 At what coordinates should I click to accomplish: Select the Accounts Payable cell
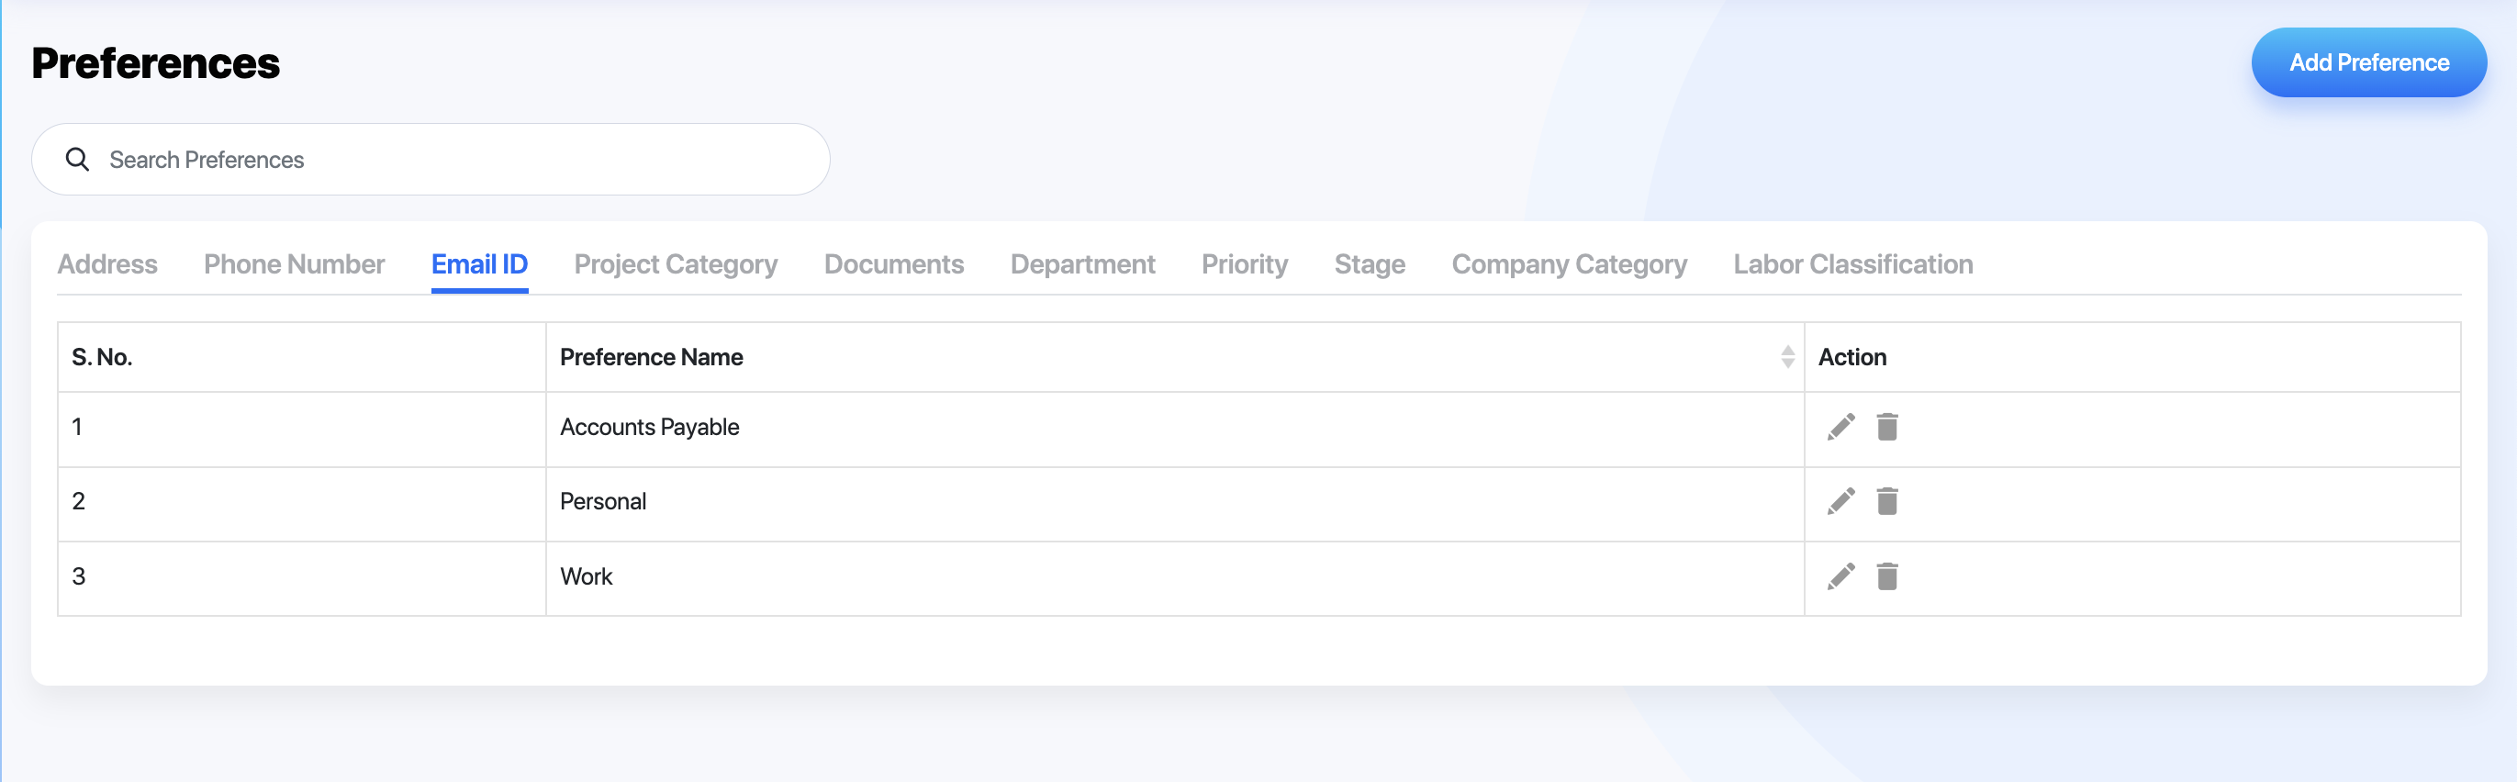[x=1174, y=430]
